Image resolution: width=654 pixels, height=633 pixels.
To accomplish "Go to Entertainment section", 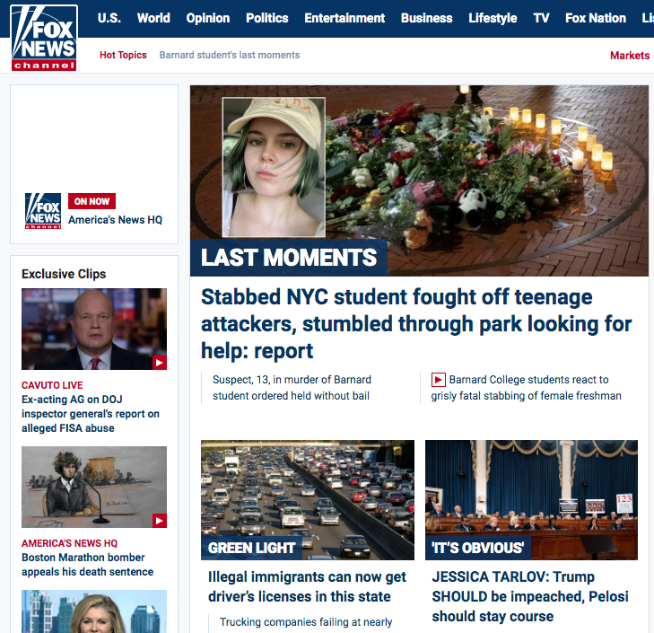I will click(344, 18).
